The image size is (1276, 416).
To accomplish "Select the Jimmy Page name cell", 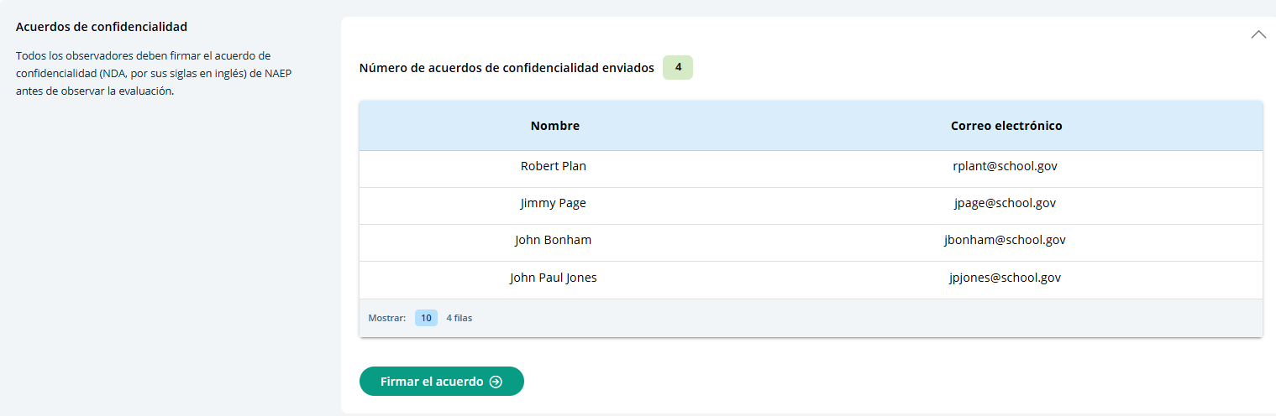I will tap(554, 203).
